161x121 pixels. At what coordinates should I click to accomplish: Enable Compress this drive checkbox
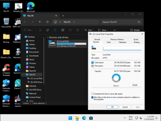(92, 94)
